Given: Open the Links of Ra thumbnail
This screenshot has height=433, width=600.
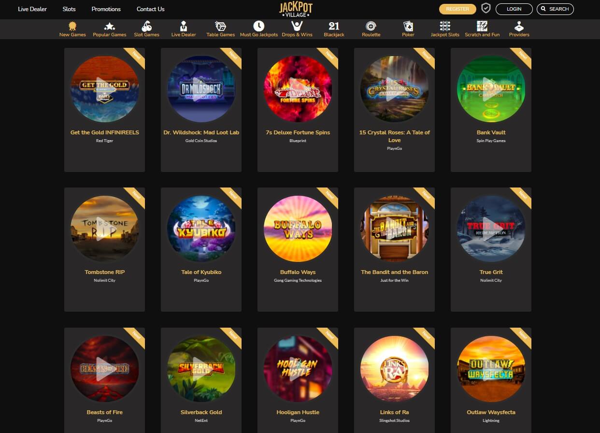Looking at the screenshot, I should (x=394, y=369).
